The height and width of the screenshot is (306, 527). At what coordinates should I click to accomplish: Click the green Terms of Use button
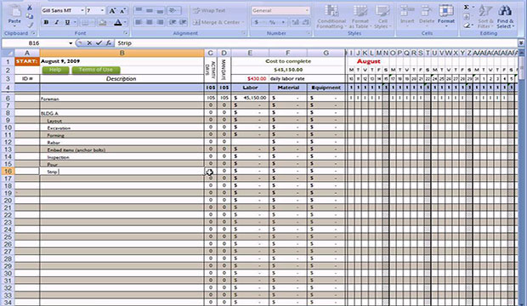click(x=96, y=70)
